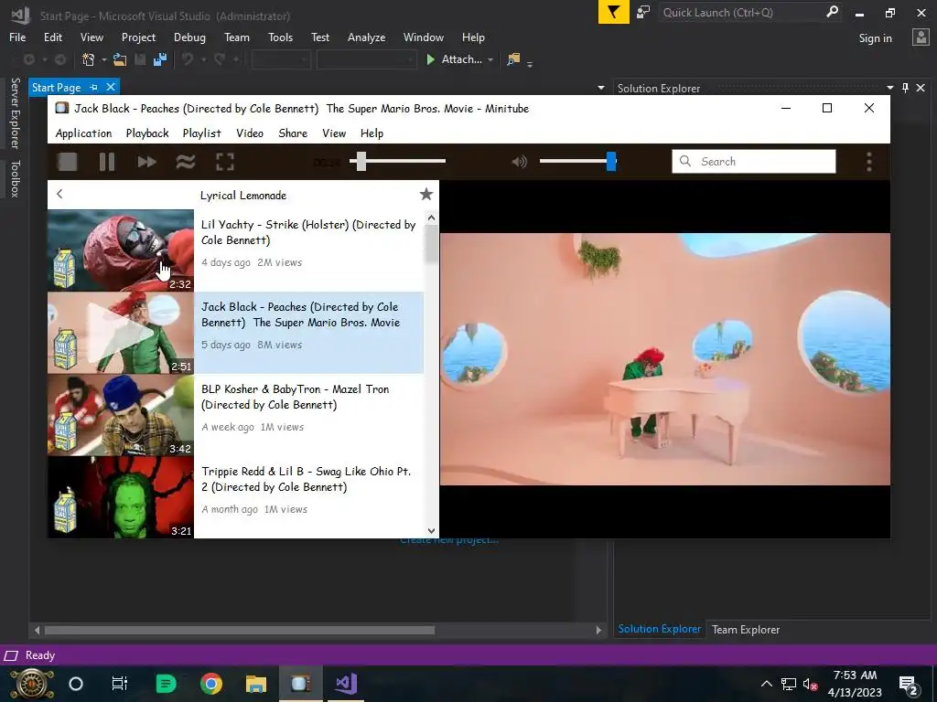This screenshot has width=937, height=702.
Task: Open Visual Studio Tools menu
Action: (280, 37)
